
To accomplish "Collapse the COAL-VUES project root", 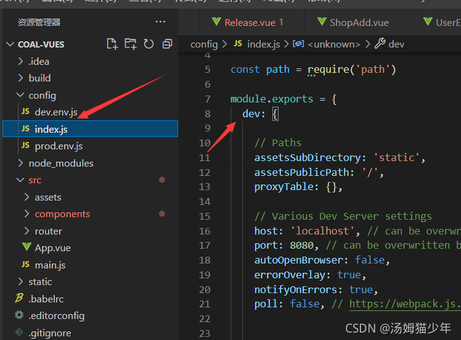I will 10,44.
